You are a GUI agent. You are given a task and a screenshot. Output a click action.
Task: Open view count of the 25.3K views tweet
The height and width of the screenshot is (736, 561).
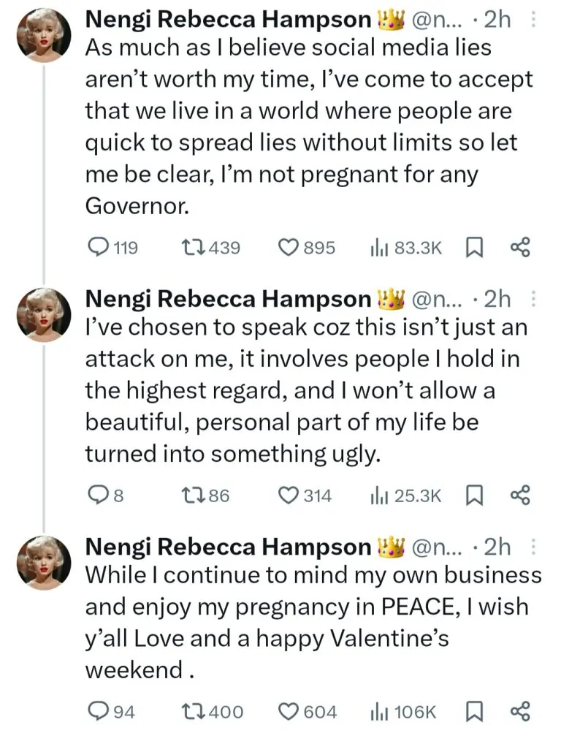click(x=380, y=496)
